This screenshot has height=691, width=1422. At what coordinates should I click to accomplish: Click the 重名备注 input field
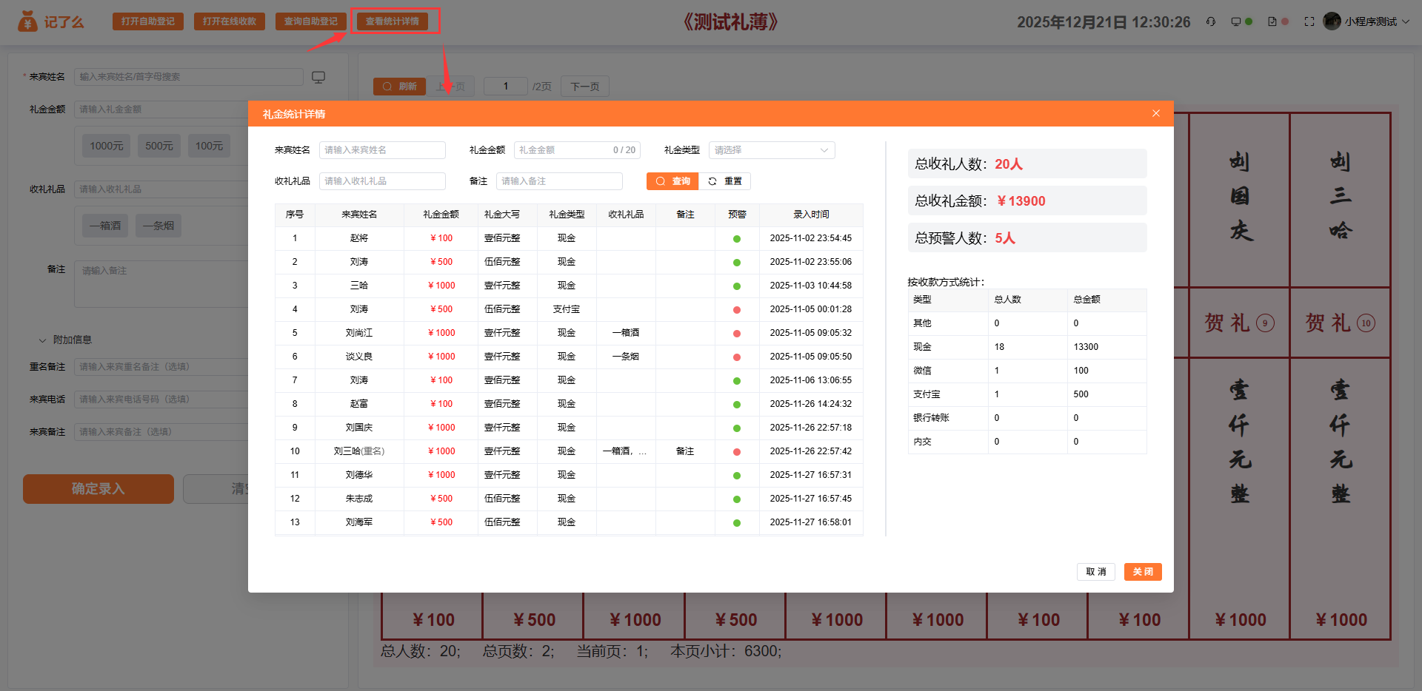pos(161,367)
